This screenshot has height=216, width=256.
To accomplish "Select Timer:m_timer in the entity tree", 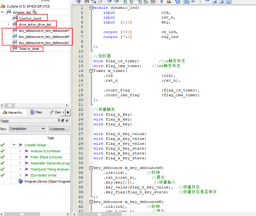I will click(x=29, y=49).
